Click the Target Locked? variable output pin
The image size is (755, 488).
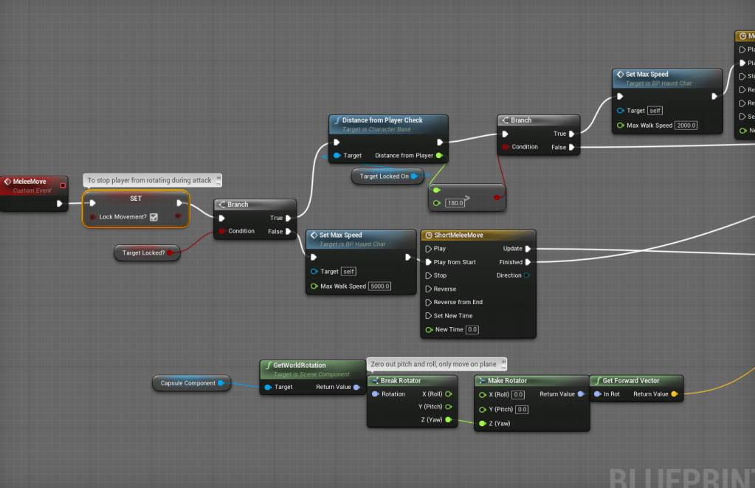pos(170,253)
